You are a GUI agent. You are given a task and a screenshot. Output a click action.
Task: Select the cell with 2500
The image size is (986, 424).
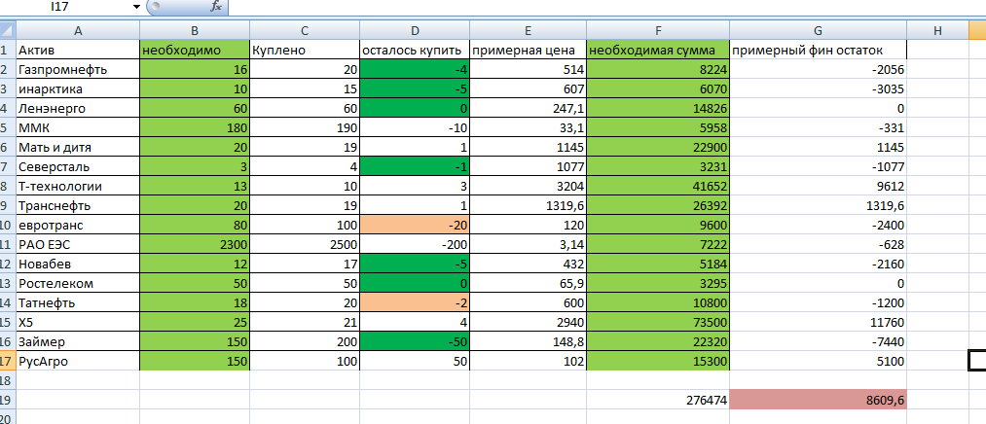pyautogui.click(x=305, y=244)
